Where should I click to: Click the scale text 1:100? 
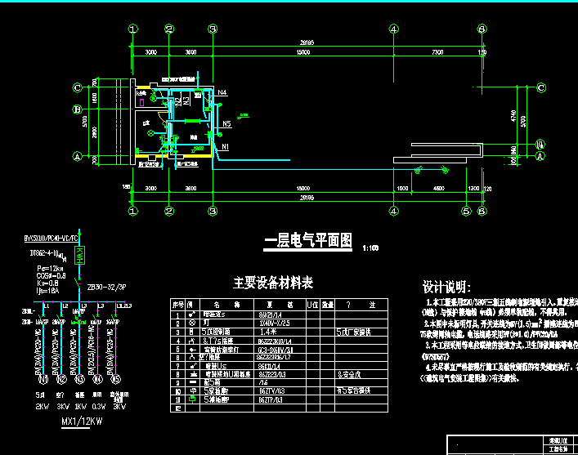370,248
